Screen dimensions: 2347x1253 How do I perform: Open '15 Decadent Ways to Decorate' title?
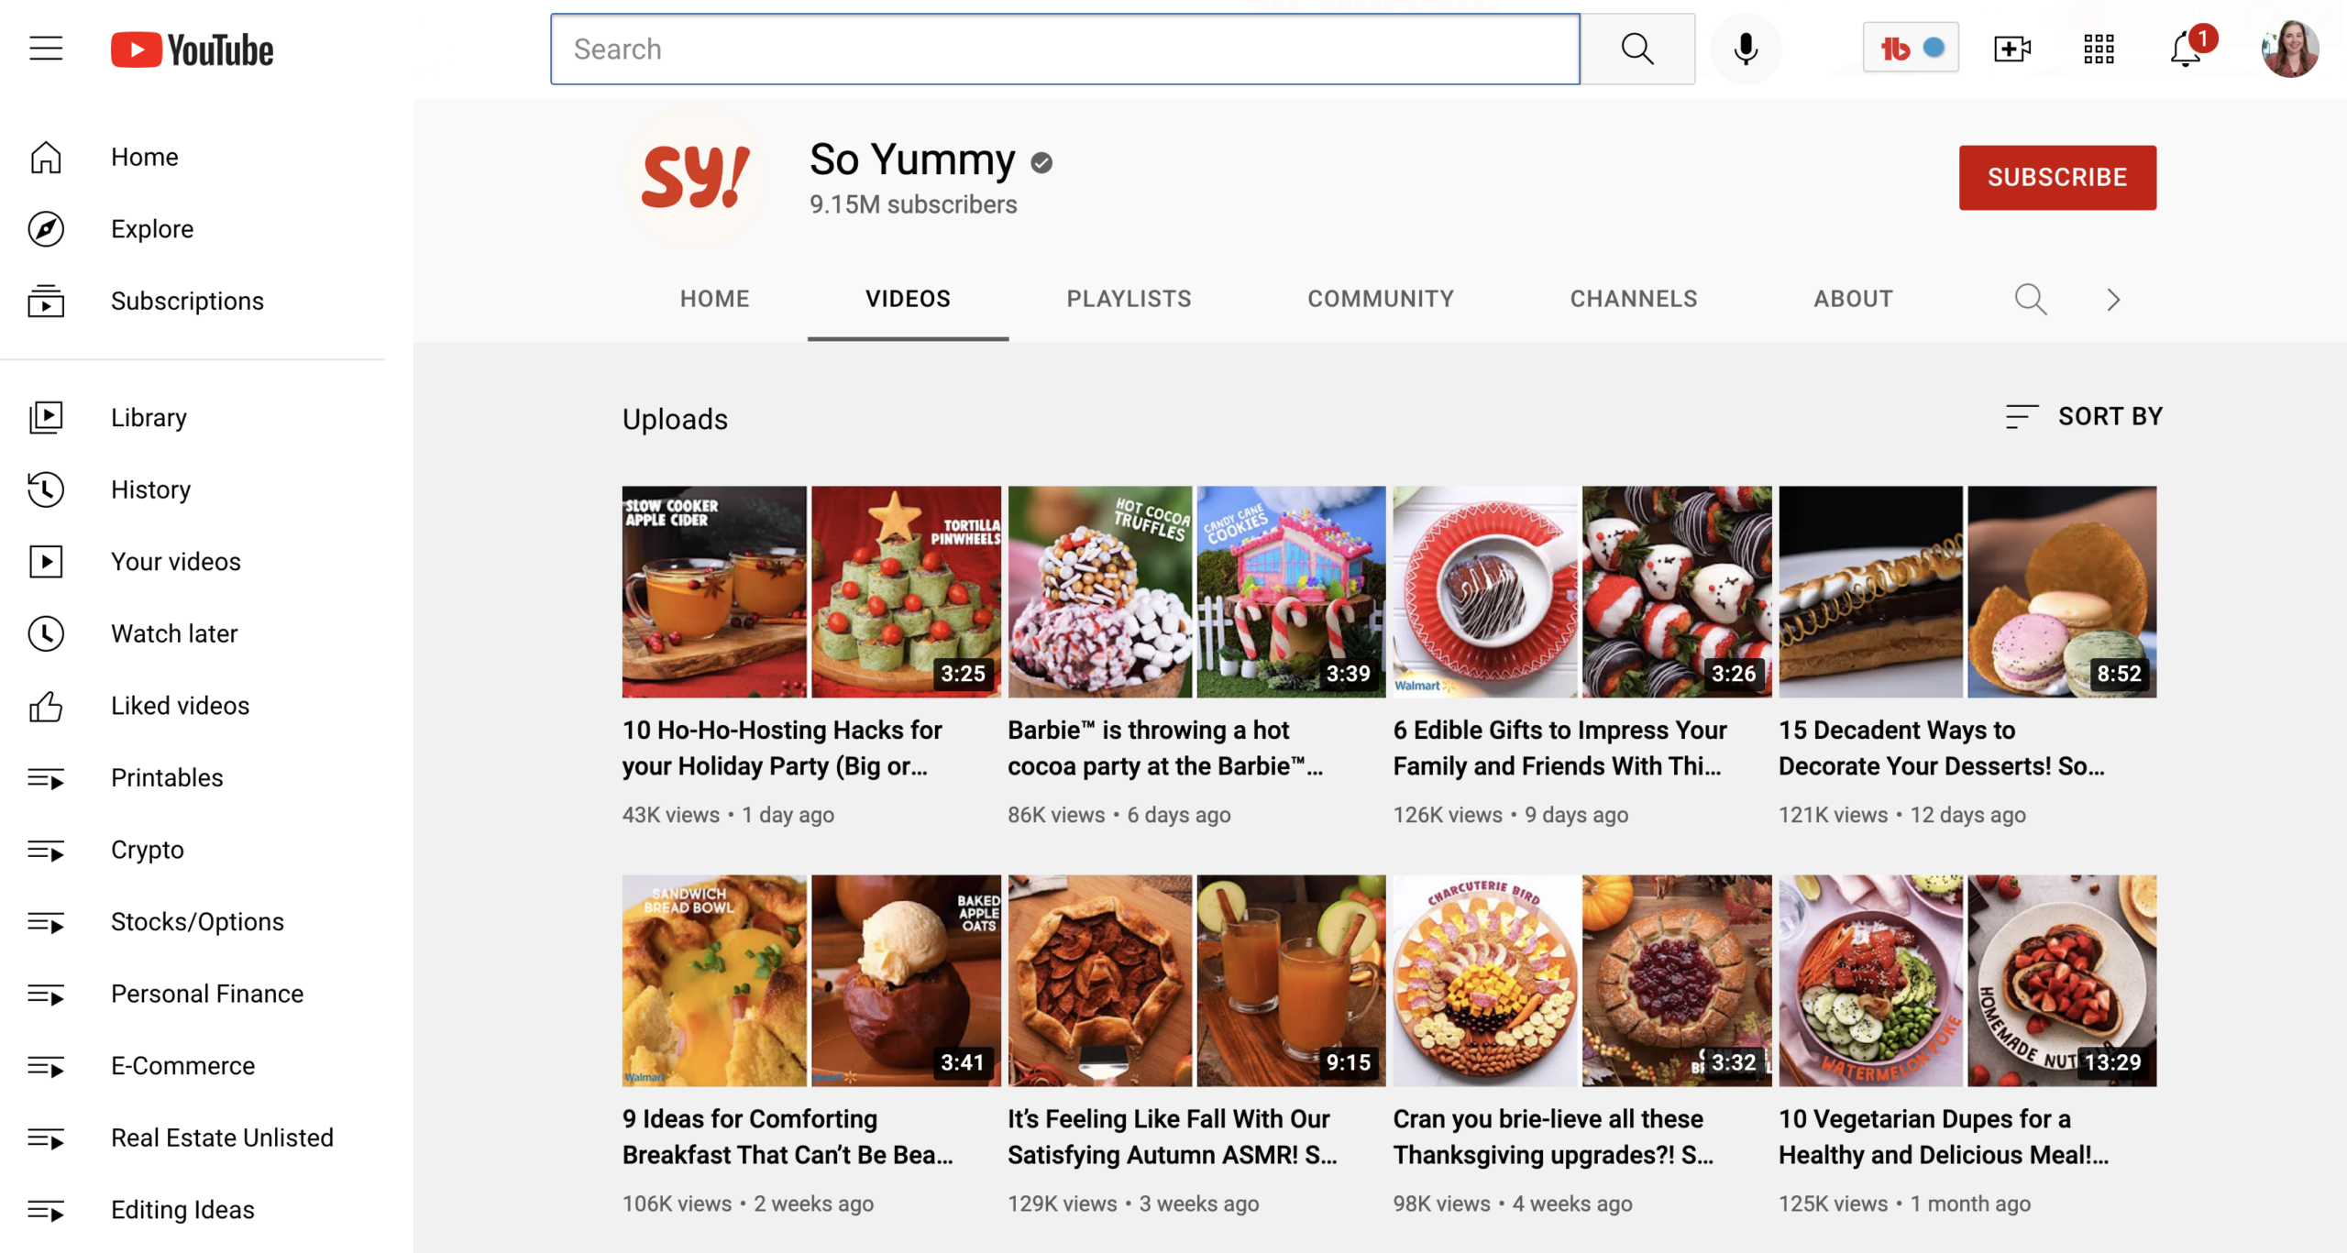[1942, 748]
